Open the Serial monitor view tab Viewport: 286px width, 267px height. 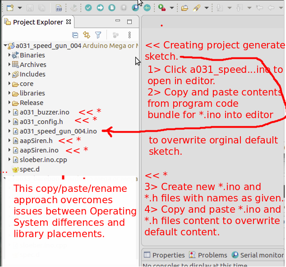pyautogui.click(x=258, y=255)
